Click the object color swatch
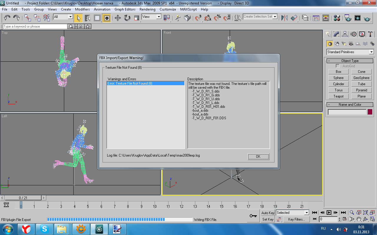377x235 pixels. (370, 112)
